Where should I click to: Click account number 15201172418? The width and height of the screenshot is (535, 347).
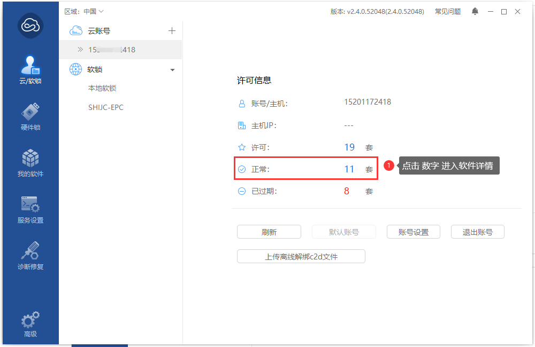click(x=368, y=102)
